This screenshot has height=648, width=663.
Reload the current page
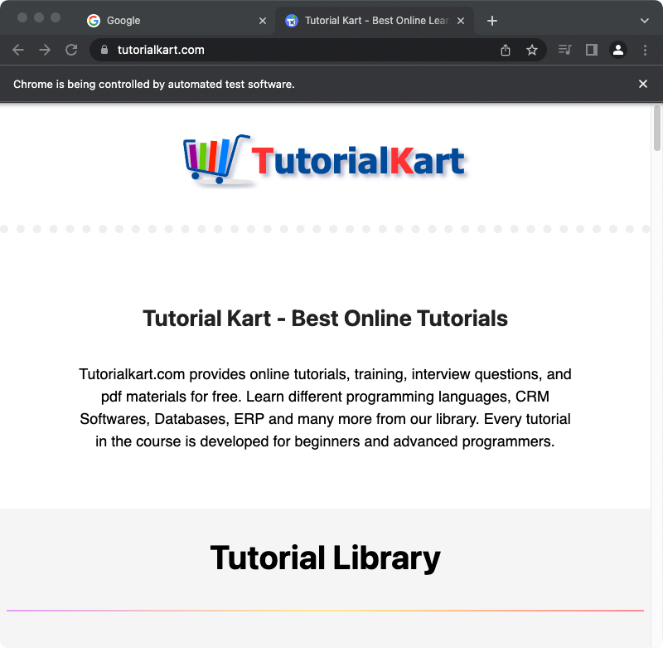coord(70,50)
